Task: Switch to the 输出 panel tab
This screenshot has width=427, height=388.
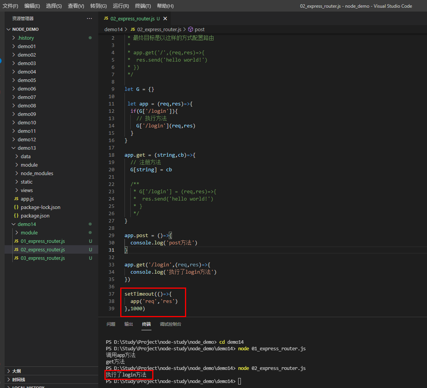Action: point(129,324)
